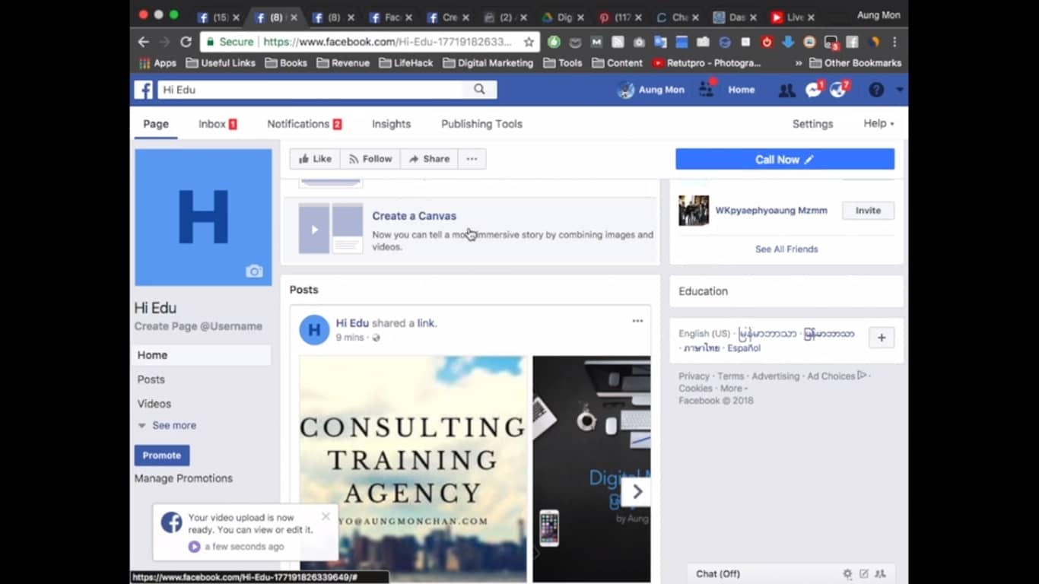Click Create Page @Username link
The height and width of the screenshot is (584, 1039).
(198, 326)
